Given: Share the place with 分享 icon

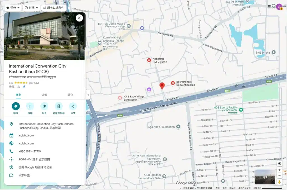Looking at the screenshot, I should 73,106.
